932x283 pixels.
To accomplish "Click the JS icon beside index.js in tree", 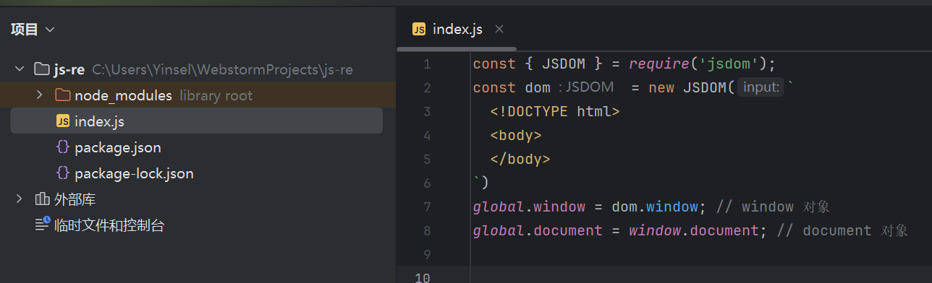I will click(62, 121).
